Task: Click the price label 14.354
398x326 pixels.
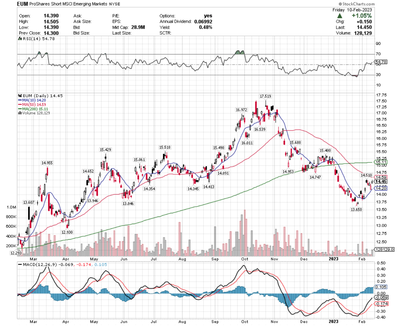Action: point(149,189)
